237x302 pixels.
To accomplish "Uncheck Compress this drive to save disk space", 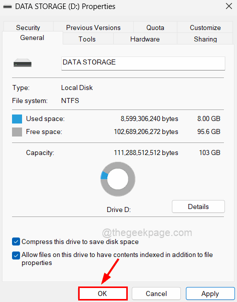I will [16, 241].
